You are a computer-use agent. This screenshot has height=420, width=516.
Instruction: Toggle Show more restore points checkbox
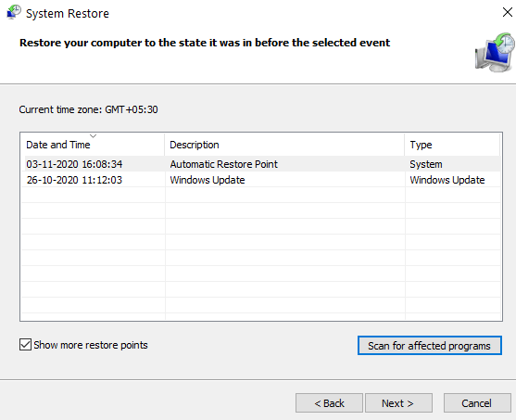click(x=25, y=345)
